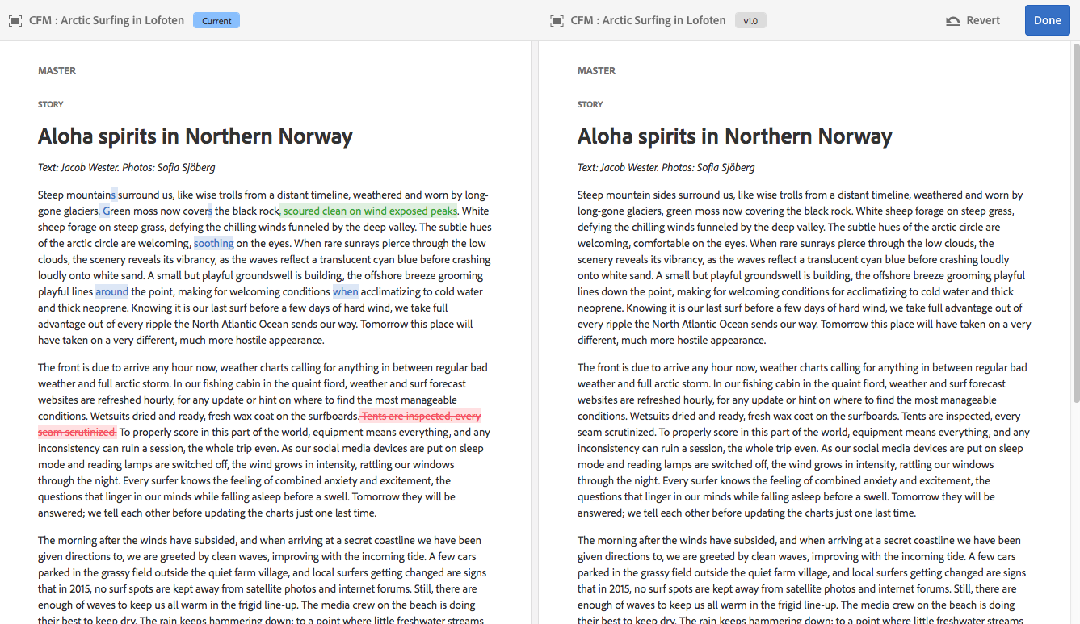This screenshot has height=624, width=1080.
Task: Click the green inserted text "scoured clean on wind exposed peaks"
Action: (370, 211)
